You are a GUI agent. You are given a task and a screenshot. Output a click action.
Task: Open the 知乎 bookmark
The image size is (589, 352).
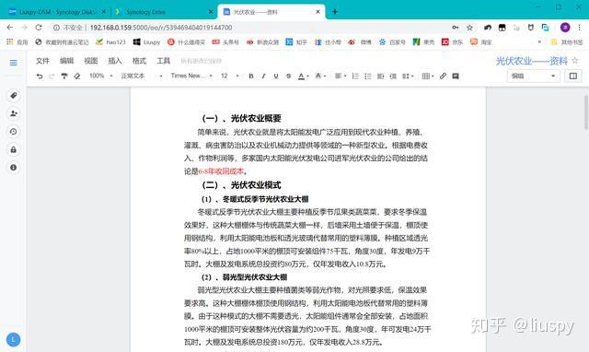pos(296,42)
